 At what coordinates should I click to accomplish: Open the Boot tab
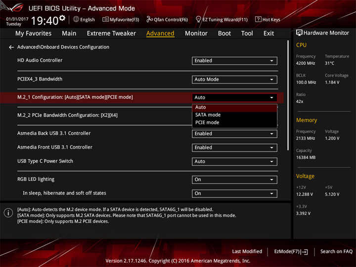[x=224, y=34]
